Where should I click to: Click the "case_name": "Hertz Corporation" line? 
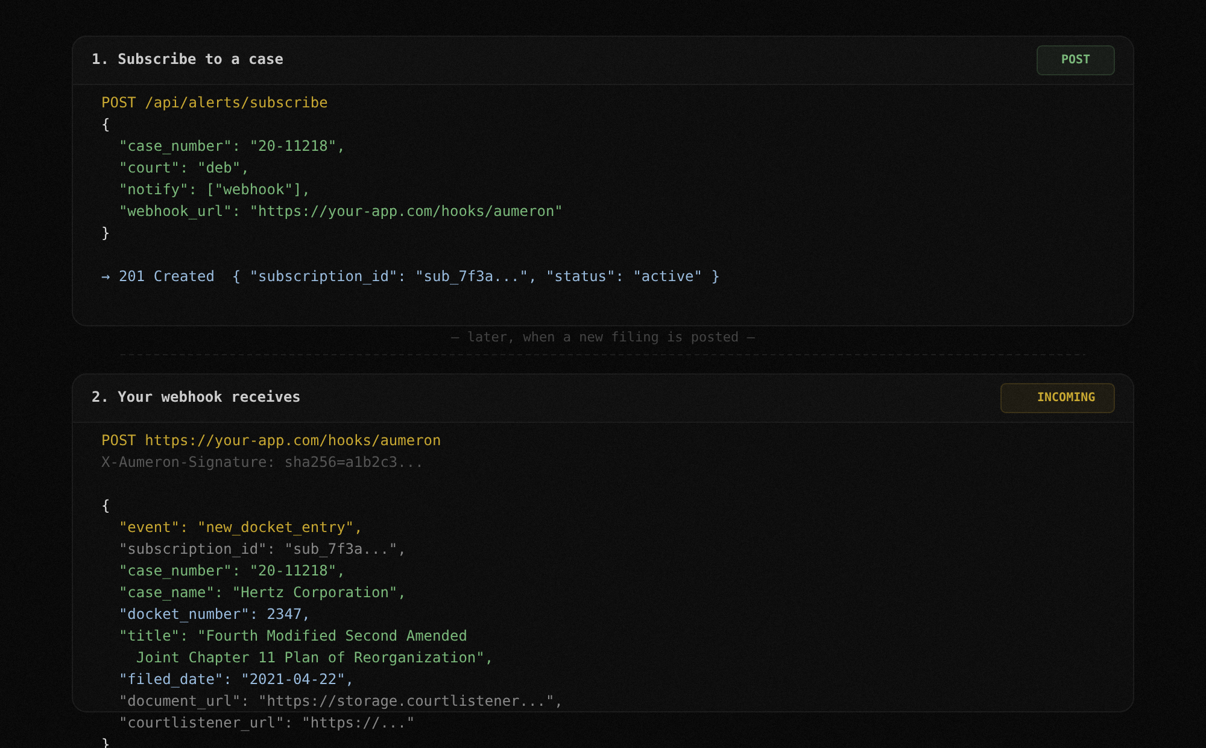click(262, 592)
